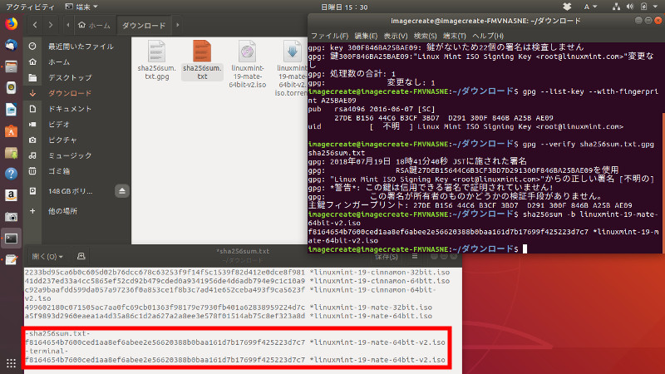Open the 端末 app menu in top bar
665x374 pixels.
click(81, 7)
